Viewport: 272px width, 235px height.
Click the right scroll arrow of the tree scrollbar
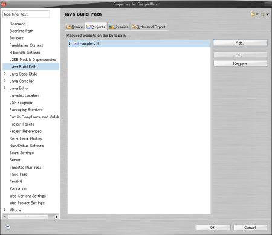[57, 217]
